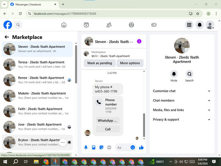Expand Chat members section
This screenshot has width=221, height=166.
(x=182, y=100)
